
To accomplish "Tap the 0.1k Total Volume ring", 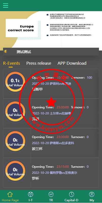I will pyautogui.click(x=15, y=82).
